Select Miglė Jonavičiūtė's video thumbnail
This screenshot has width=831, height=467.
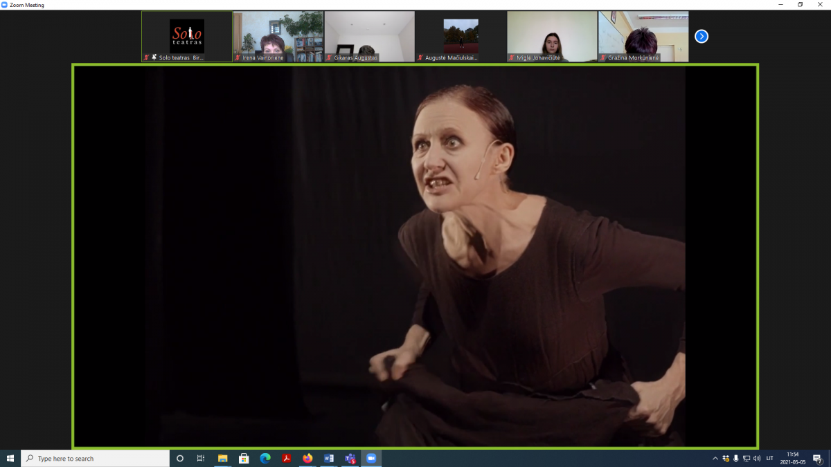click(552, 37)
